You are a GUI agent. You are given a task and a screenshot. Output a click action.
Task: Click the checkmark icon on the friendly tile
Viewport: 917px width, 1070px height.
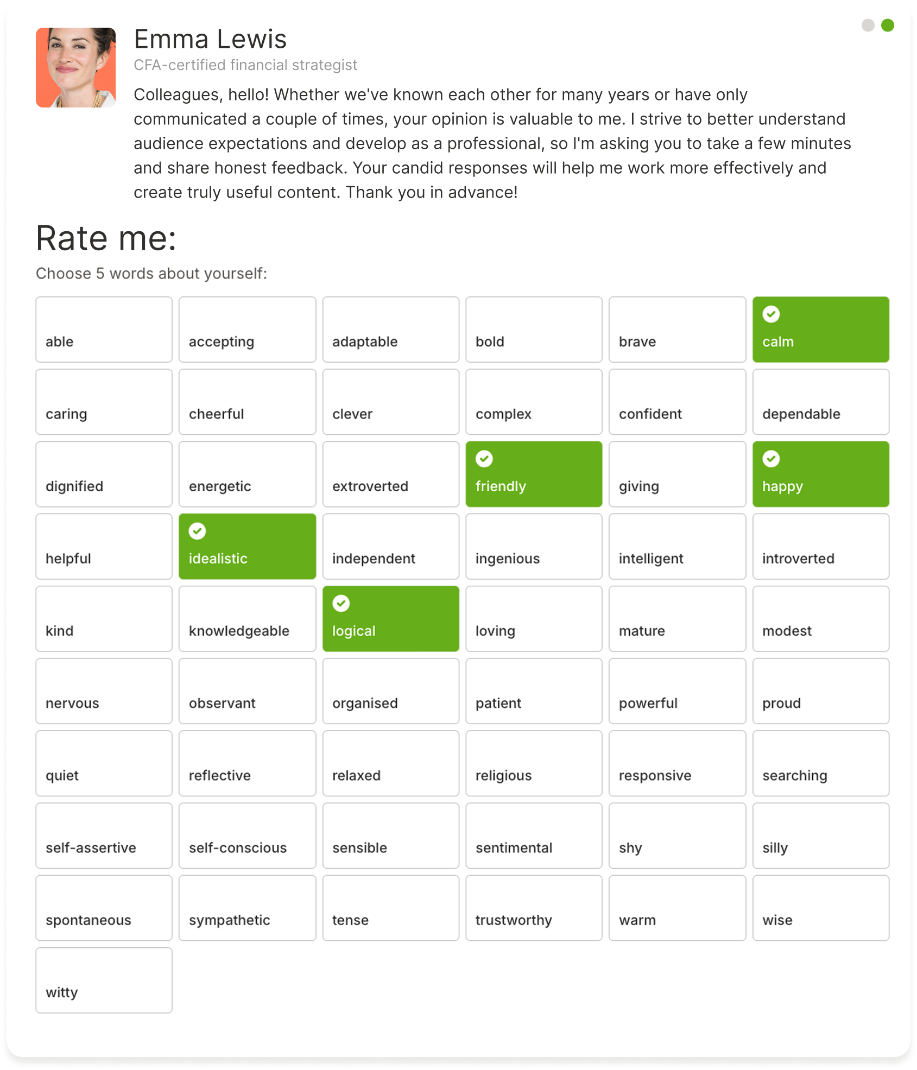tap(484, 459)
